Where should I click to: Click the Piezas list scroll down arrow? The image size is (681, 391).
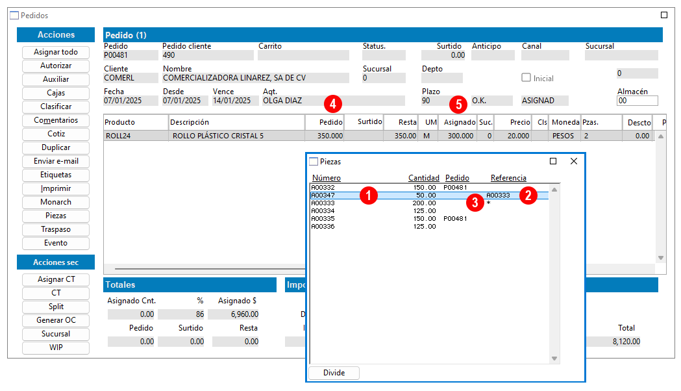(554, 359)
